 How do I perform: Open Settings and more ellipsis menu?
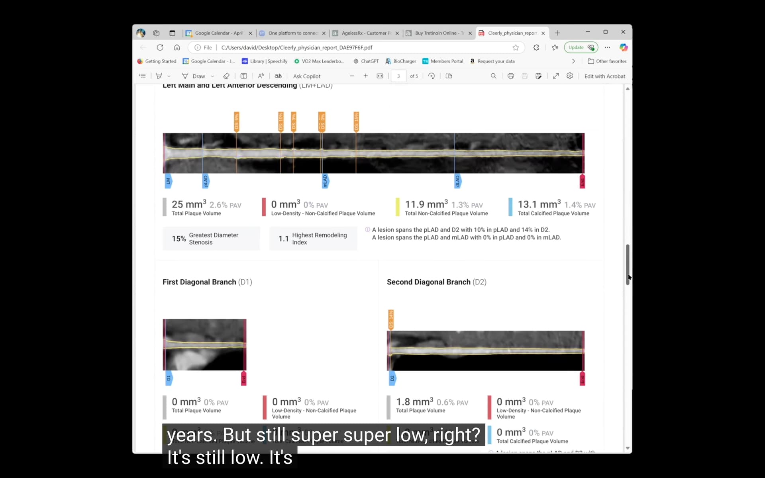(x=607, y=47)
